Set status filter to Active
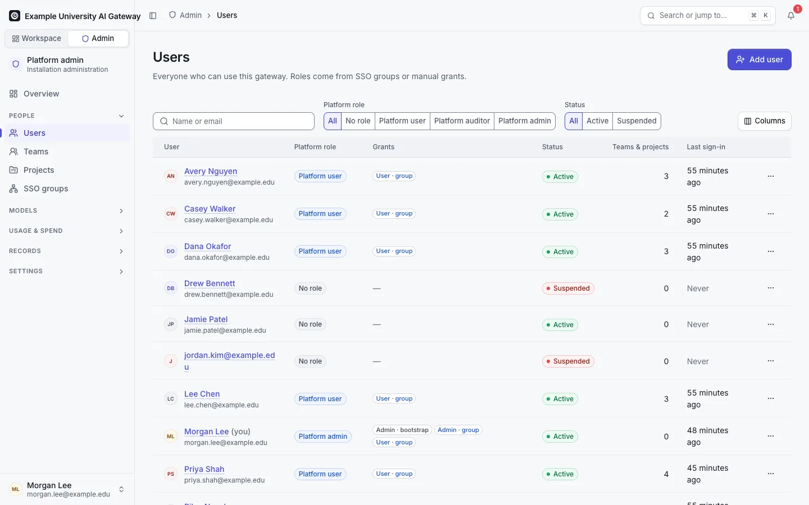Screen dimensions: 809x505 click(x=597, y=121)
